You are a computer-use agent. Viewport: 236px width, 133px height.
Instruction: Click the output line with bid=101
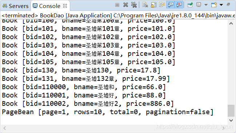(88, 29)
